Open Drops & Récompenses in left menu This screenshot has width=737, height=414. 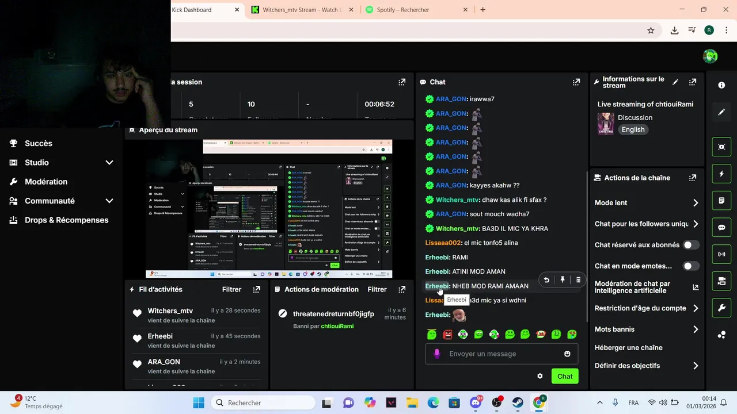(x=66, y=220)
